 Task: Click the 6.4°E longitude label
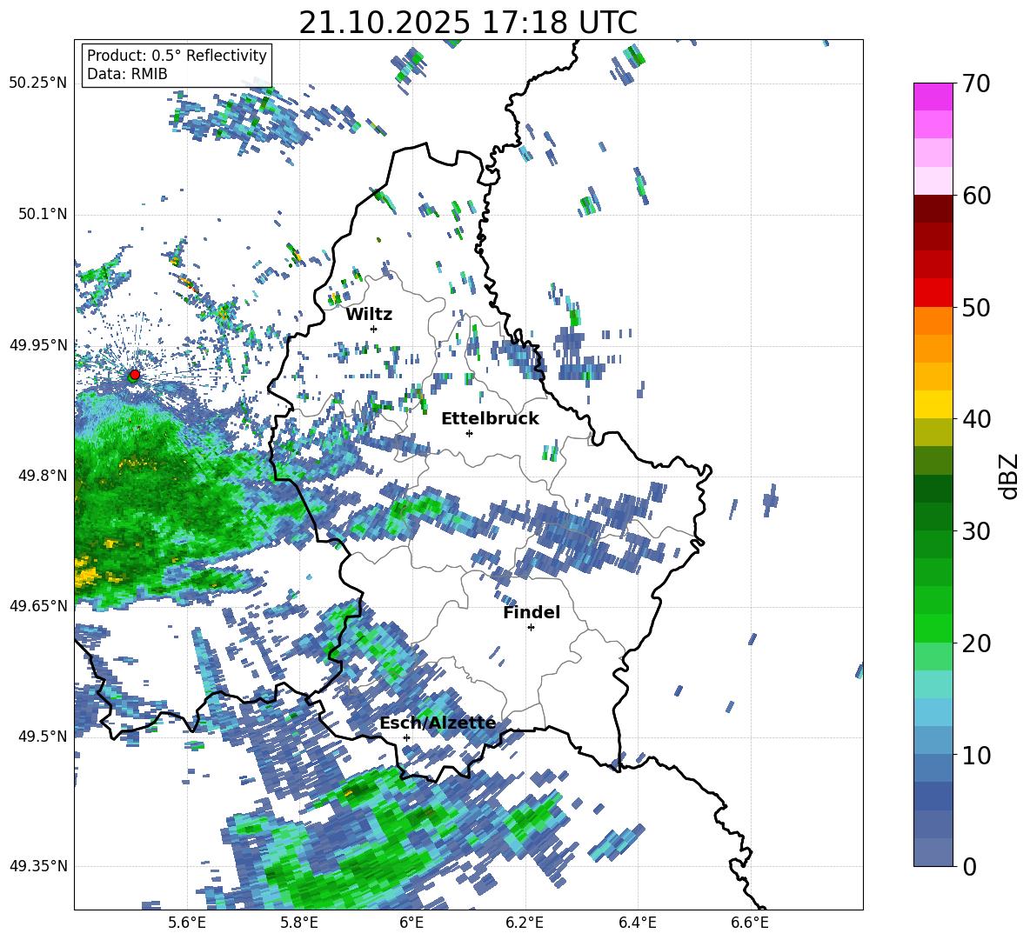tap(637, 923)
